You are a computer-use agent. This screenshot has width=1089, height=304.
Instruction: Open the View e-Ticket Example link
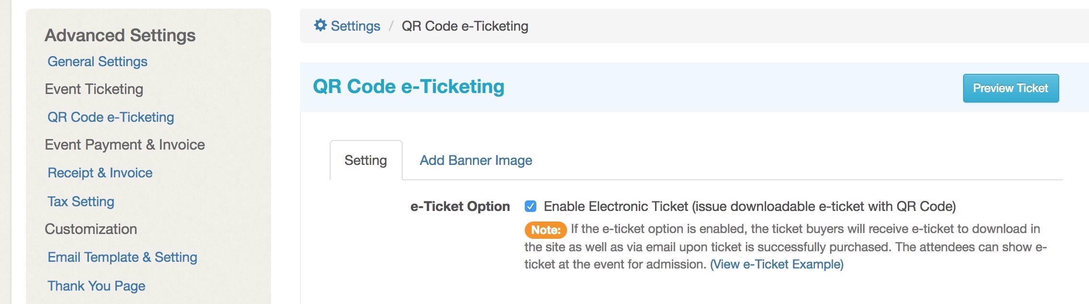[x=777, y=264]
